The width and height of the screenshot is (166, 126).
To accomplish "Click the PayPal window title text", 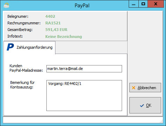I will tap(82, 6).
